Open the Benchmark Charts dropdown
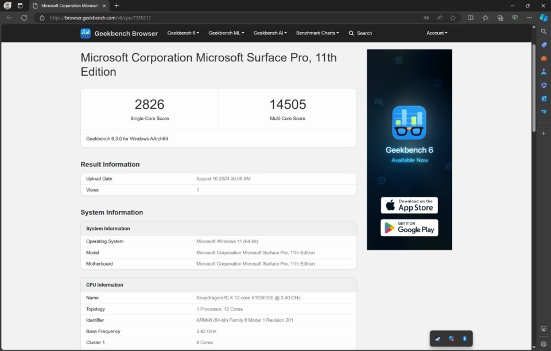The width and height of the screenshot is (551, 351). 317,33
